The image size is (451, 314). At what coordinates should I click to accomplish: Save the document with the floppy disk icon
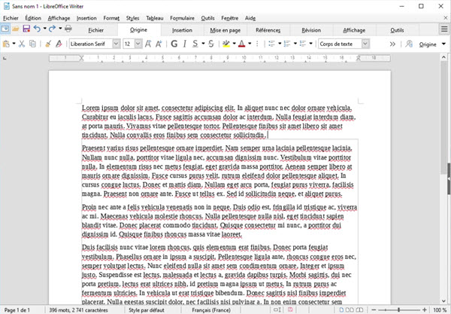pos(26,29)
